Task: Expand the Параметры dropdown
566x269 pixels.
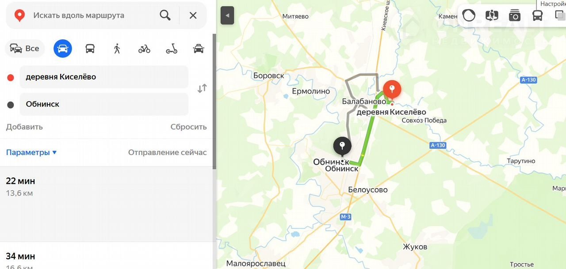Action: click(31, 152)
